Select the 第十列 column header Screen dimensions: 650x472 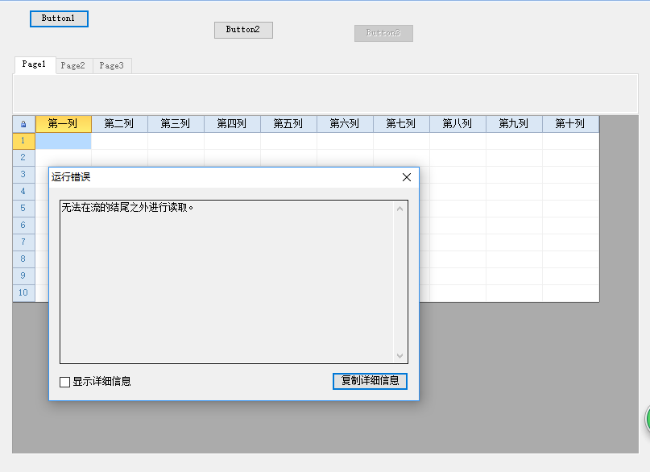click(570, 124)
